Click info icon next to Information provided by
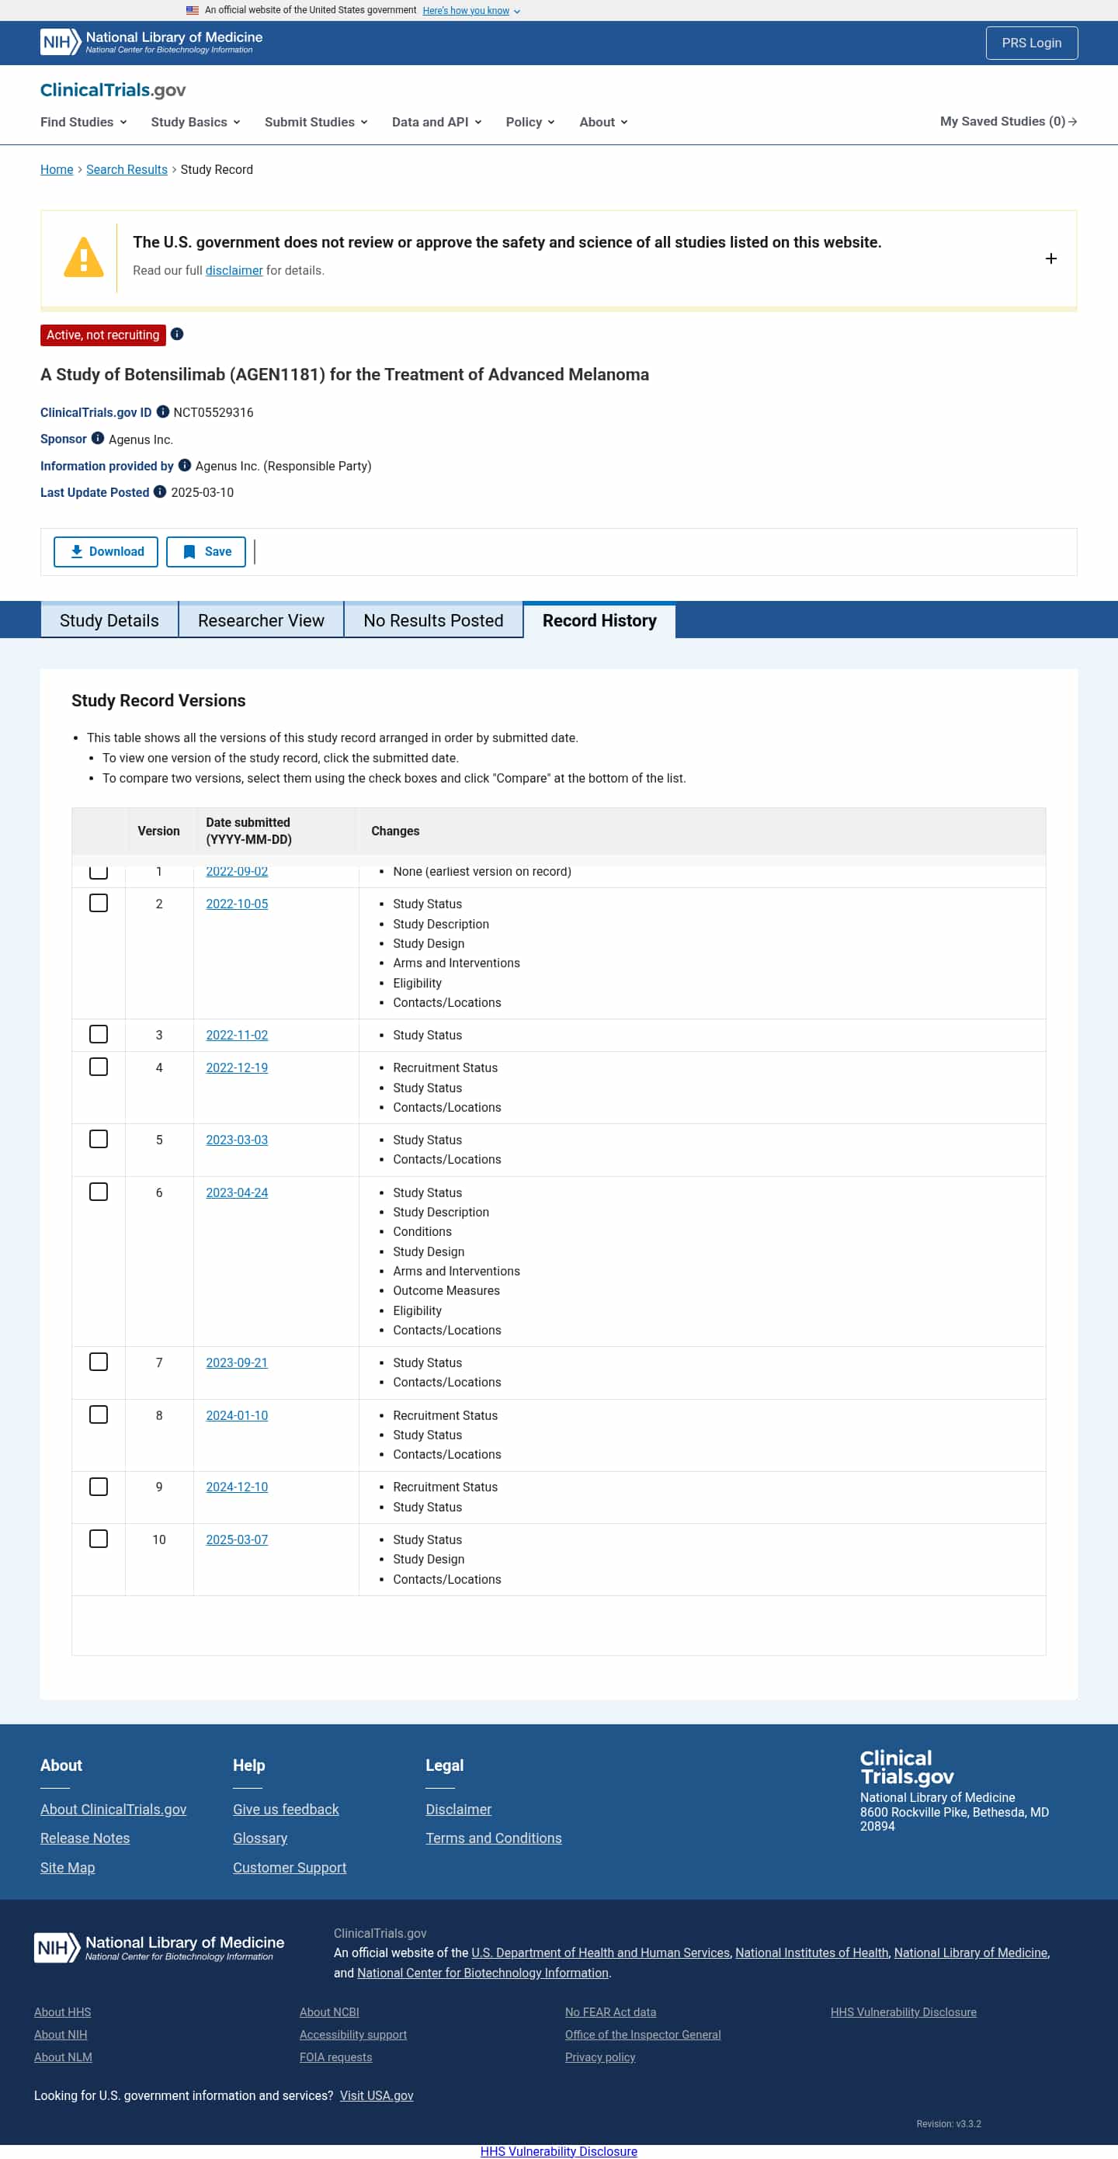The height and width of the screenshot is (2159, 1118). [184, 465]
